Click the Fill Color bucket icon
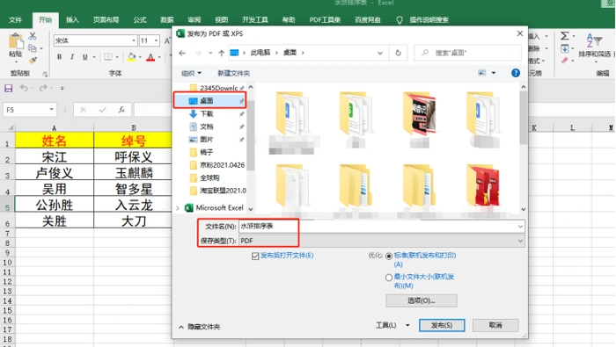 [132, 57]
